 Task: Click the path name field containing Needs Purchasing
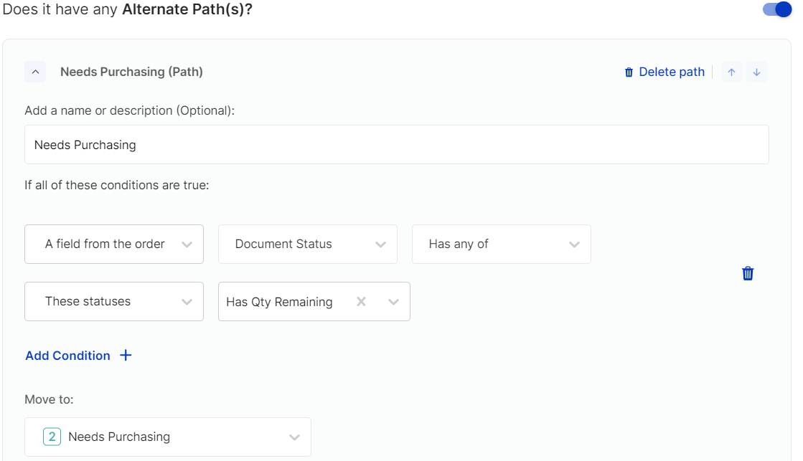(x=396, y=145)
